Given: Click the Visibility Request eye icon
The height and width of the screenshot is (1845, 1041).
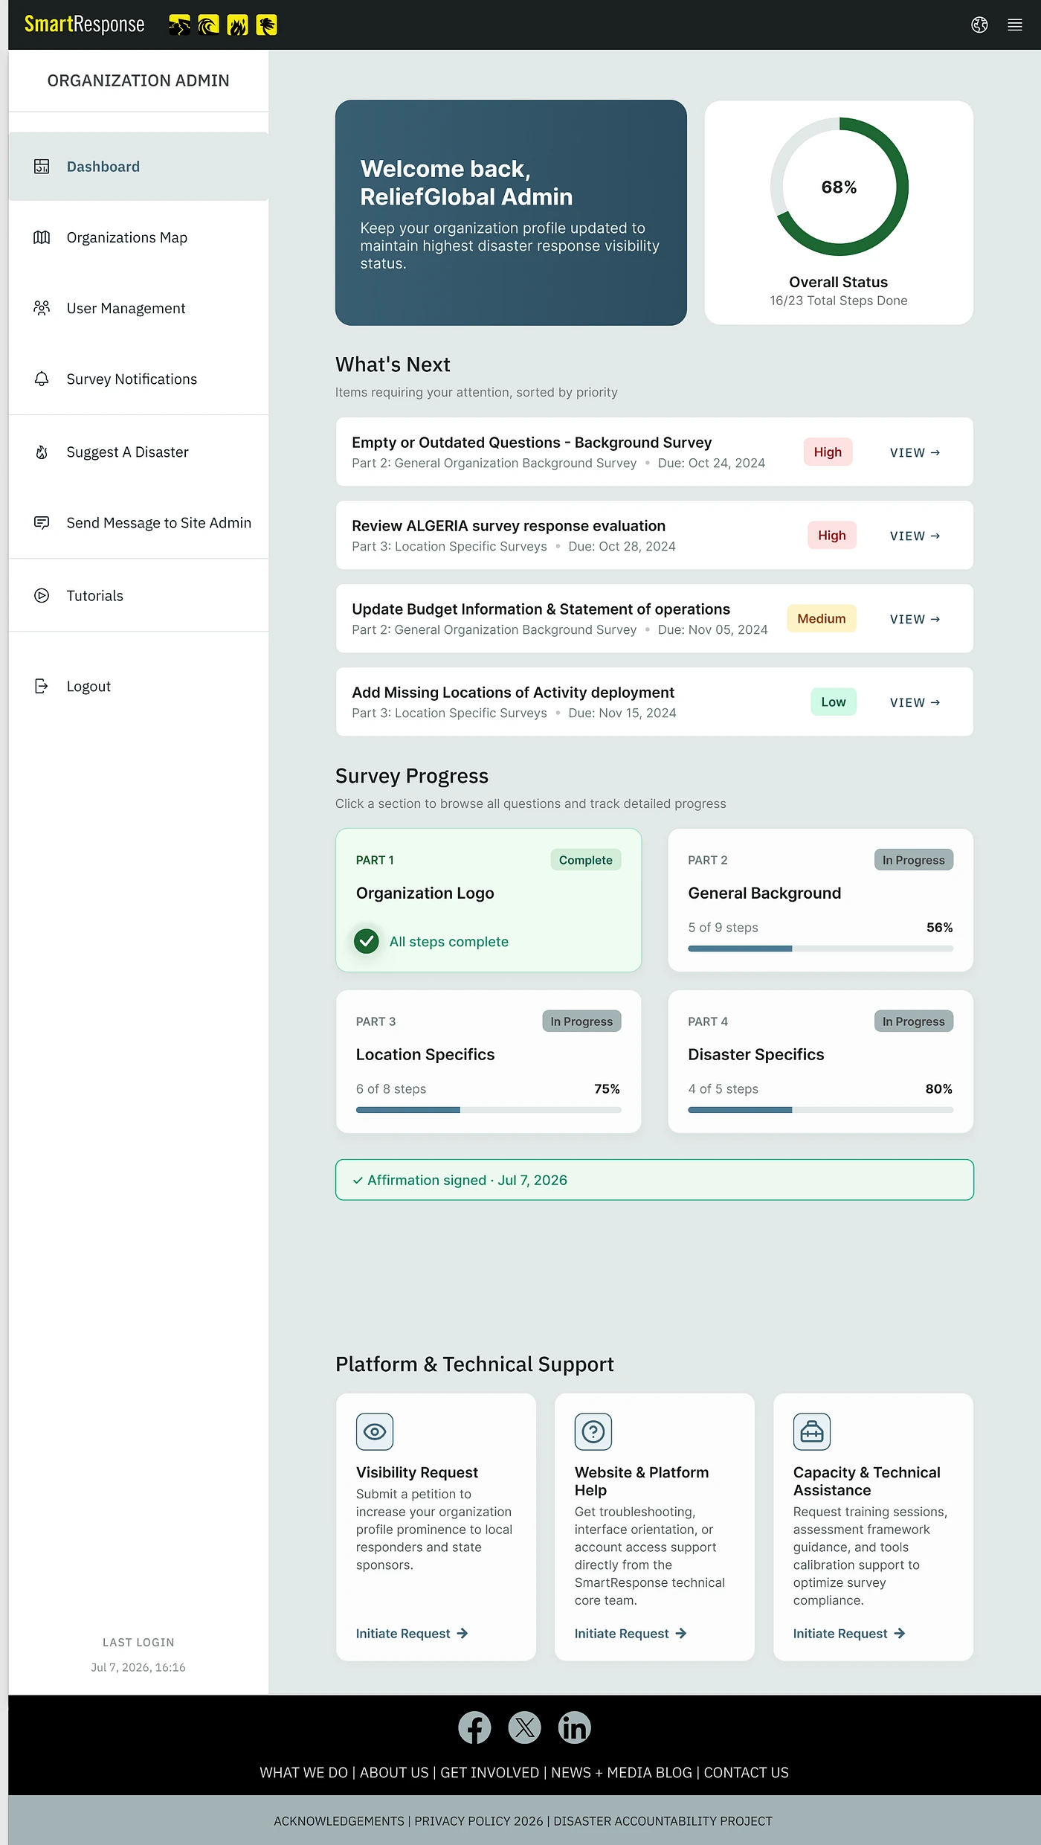Looking at the screenshot, I should (x=375, y=1431).
